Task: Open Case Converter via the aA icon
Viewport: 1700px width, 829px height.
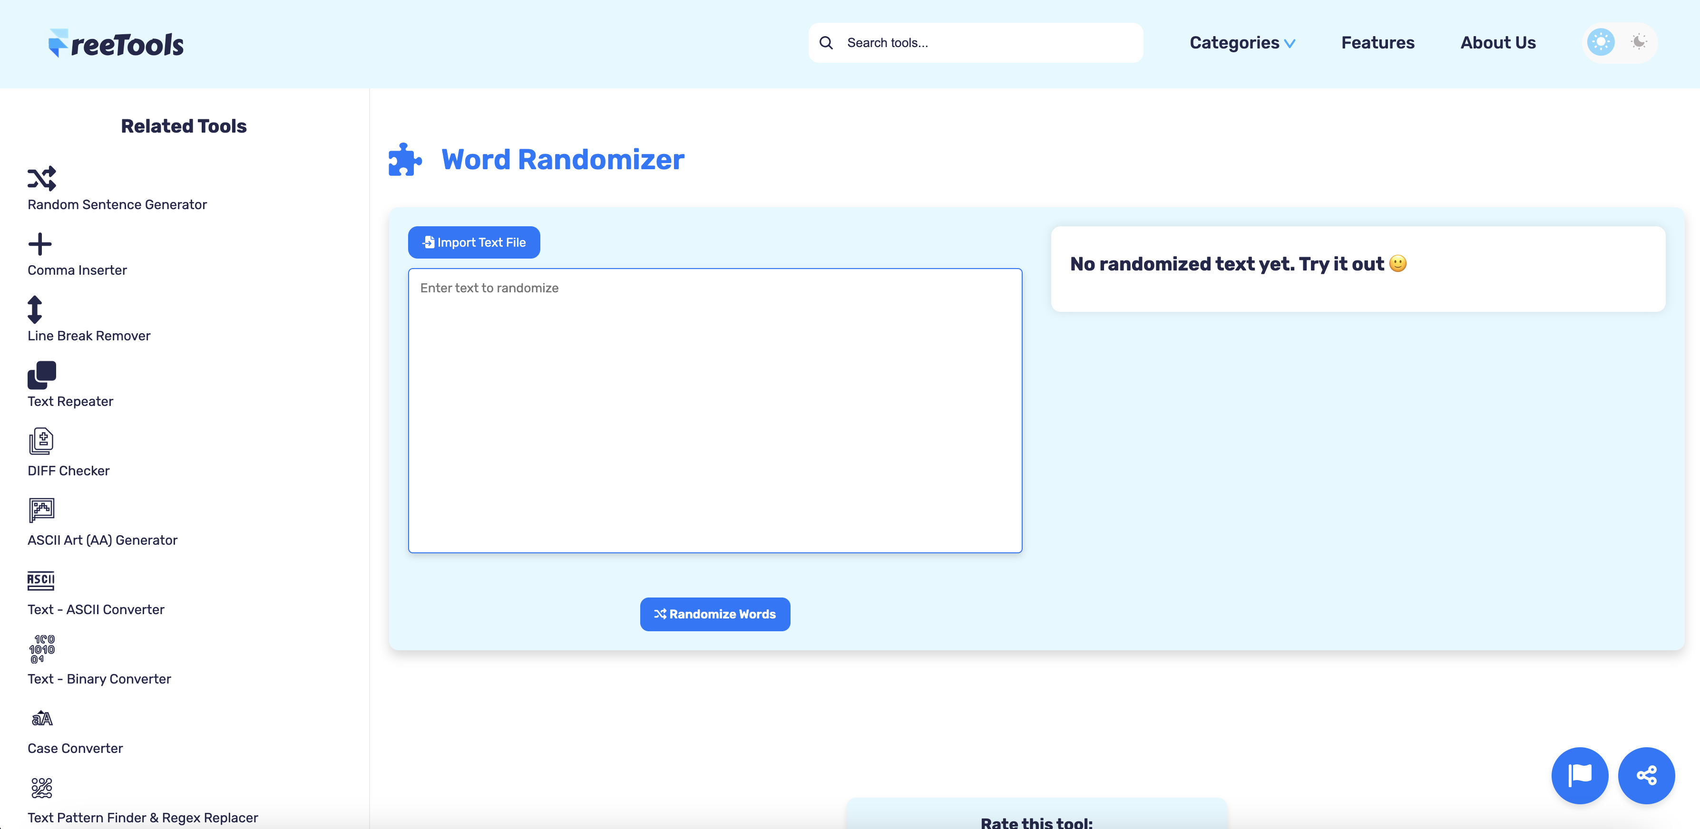Action: click(x=41, y=718)
